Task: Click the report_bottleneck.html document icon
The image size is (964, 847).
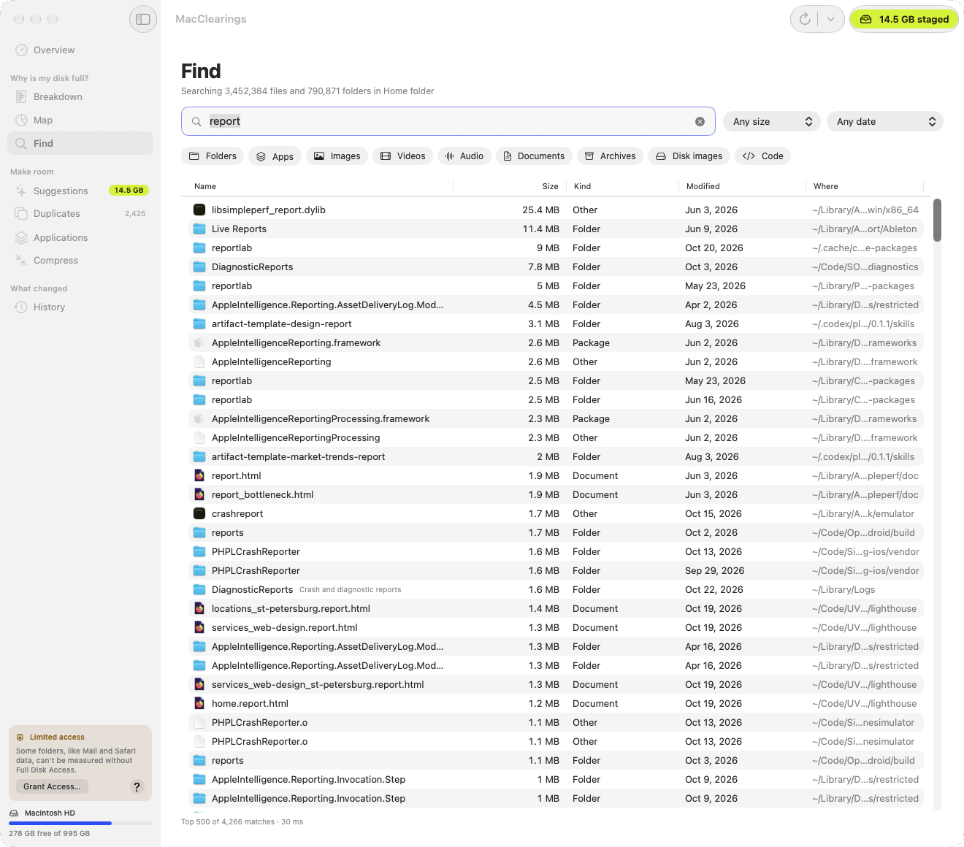Action: (199, 495)
